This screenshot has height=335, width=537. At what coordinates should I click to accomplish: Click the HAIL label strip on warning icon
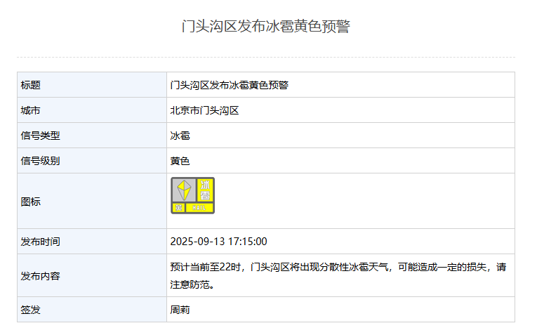pyautogui.click(x=199, y=208)
